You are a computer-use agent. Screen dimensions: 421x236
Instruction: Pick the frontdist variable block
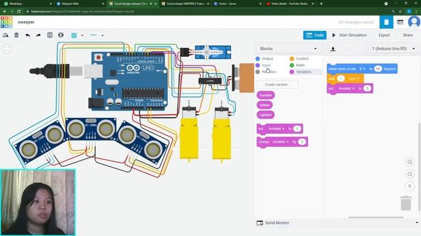[x=266, y=95]
